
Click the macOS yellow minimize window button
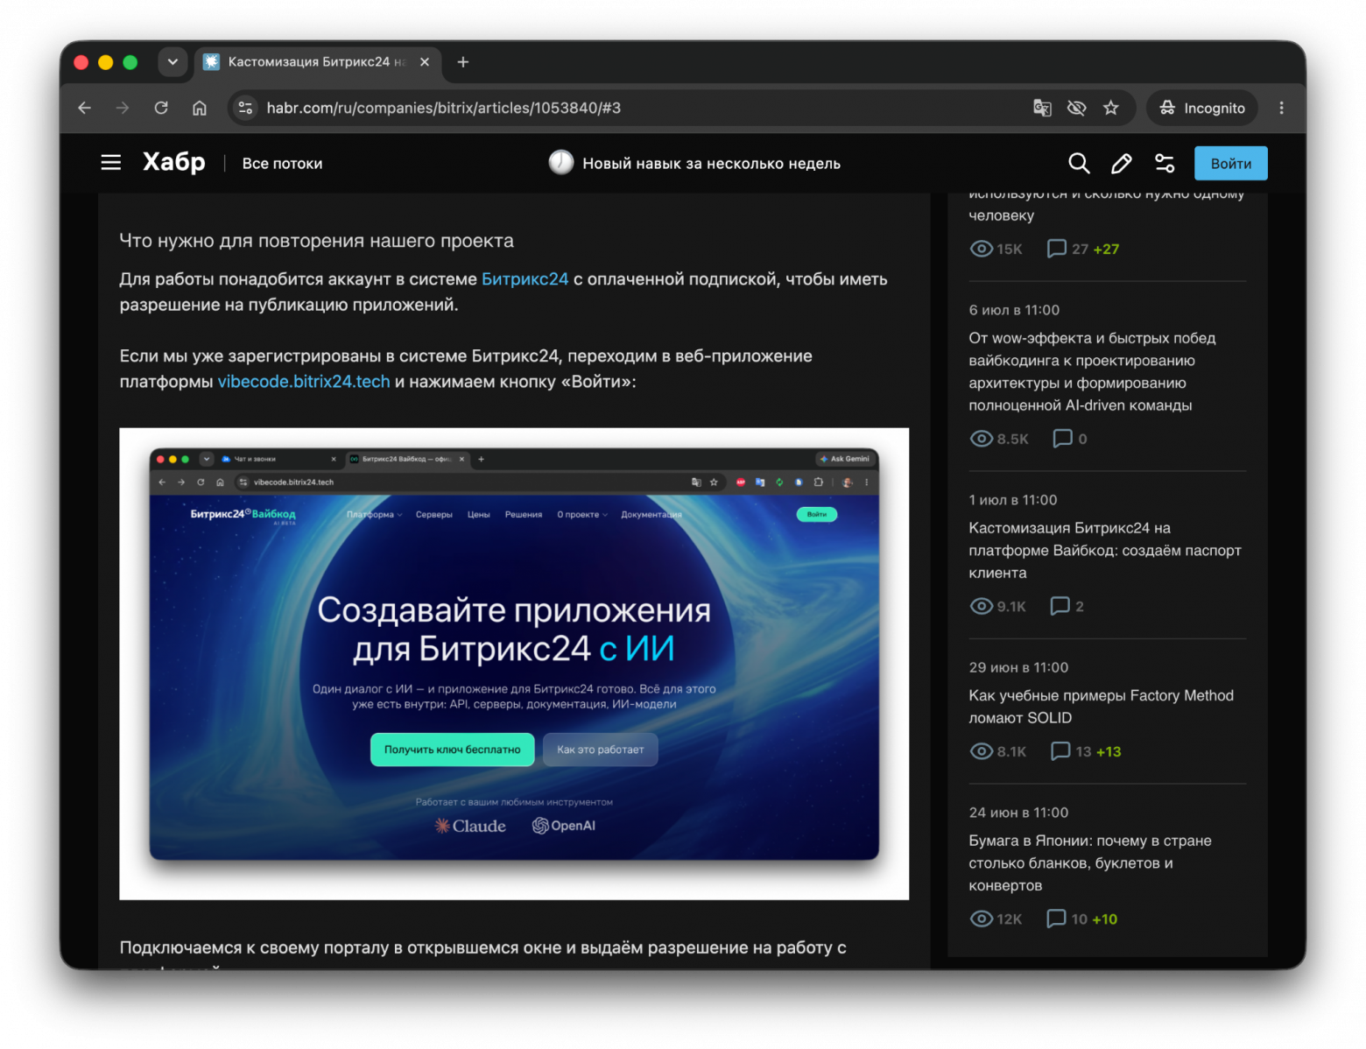(x=106, y=62)
